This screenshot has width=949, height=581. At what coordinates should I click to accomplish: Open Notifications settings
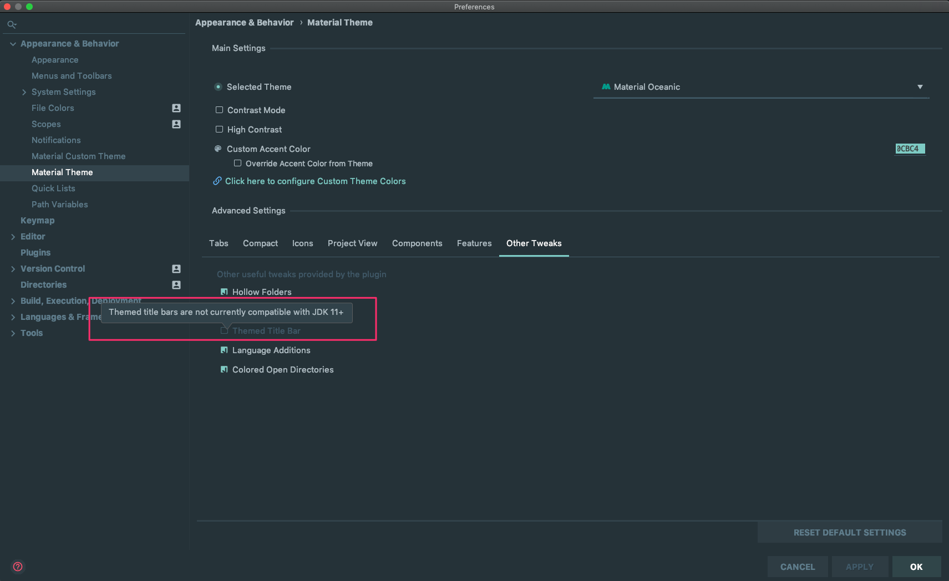[x=56, y=140]
